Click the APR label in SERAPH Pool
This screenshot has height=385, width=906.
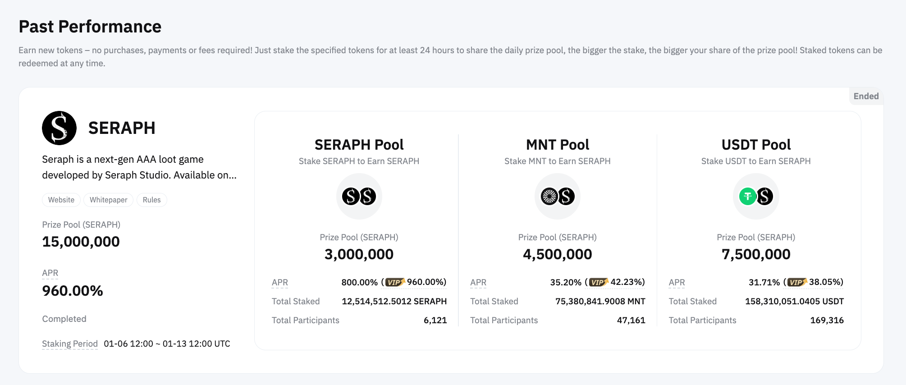[x=280, y=282]
